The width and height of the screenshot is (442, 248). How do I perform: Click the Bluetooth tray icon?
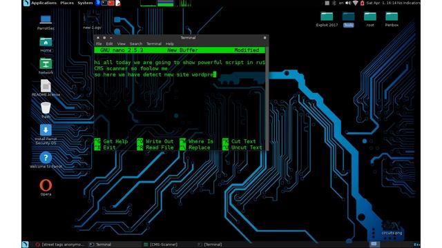[x=334, y=3]
